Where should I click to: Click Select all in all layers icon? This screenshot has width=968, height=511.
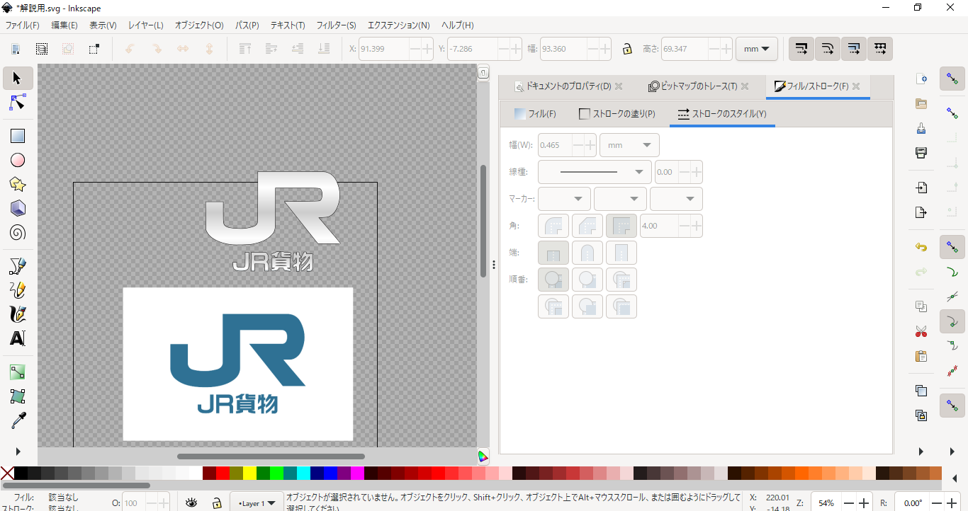[x=42, y=49]
